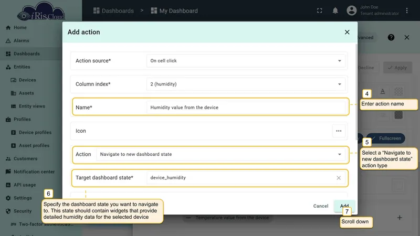
Task: Click the Alarms warning triangle icon
Action: pyautogui.click(x=8, y=41)
